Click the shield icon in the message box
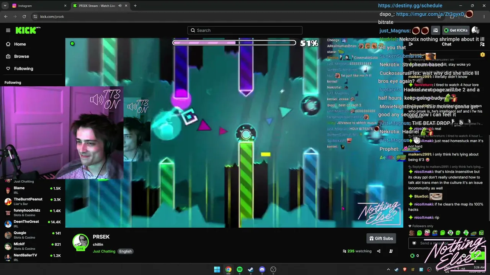 point(414,243)
